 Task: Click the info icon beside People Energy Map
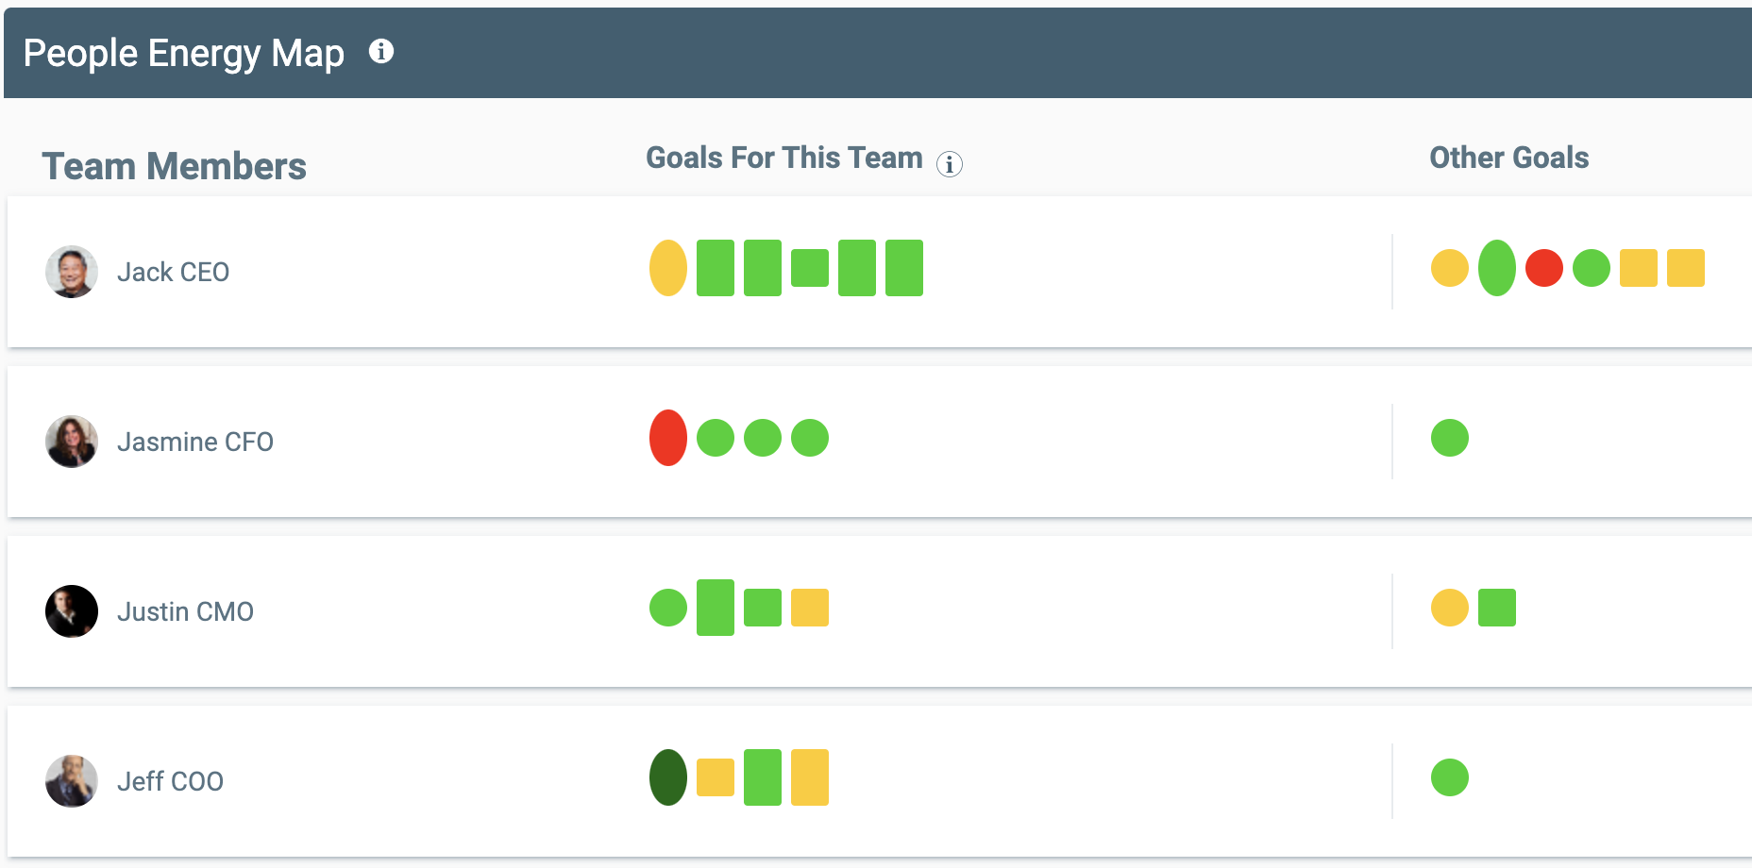[381, 51]
